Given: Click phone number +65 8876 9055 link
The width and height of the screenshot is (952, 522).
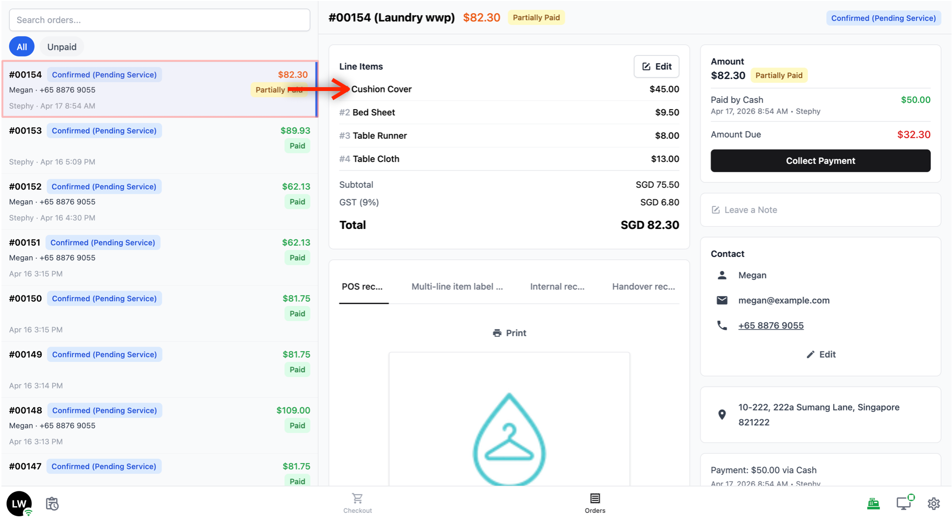Looking at the screenshot, I should [x=771, y=326].
